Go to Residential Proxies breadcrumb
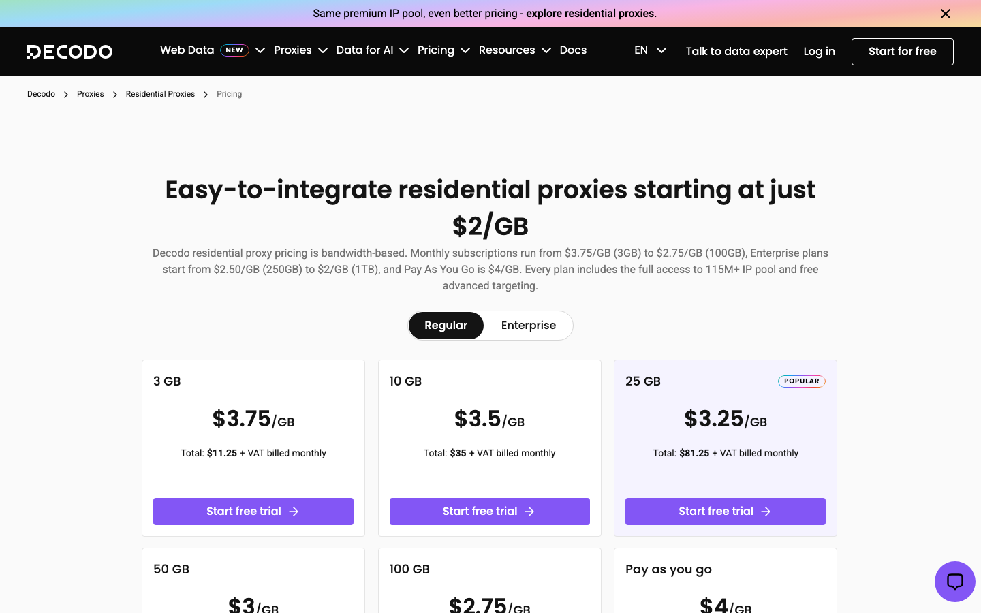 (x=160, y=94)
